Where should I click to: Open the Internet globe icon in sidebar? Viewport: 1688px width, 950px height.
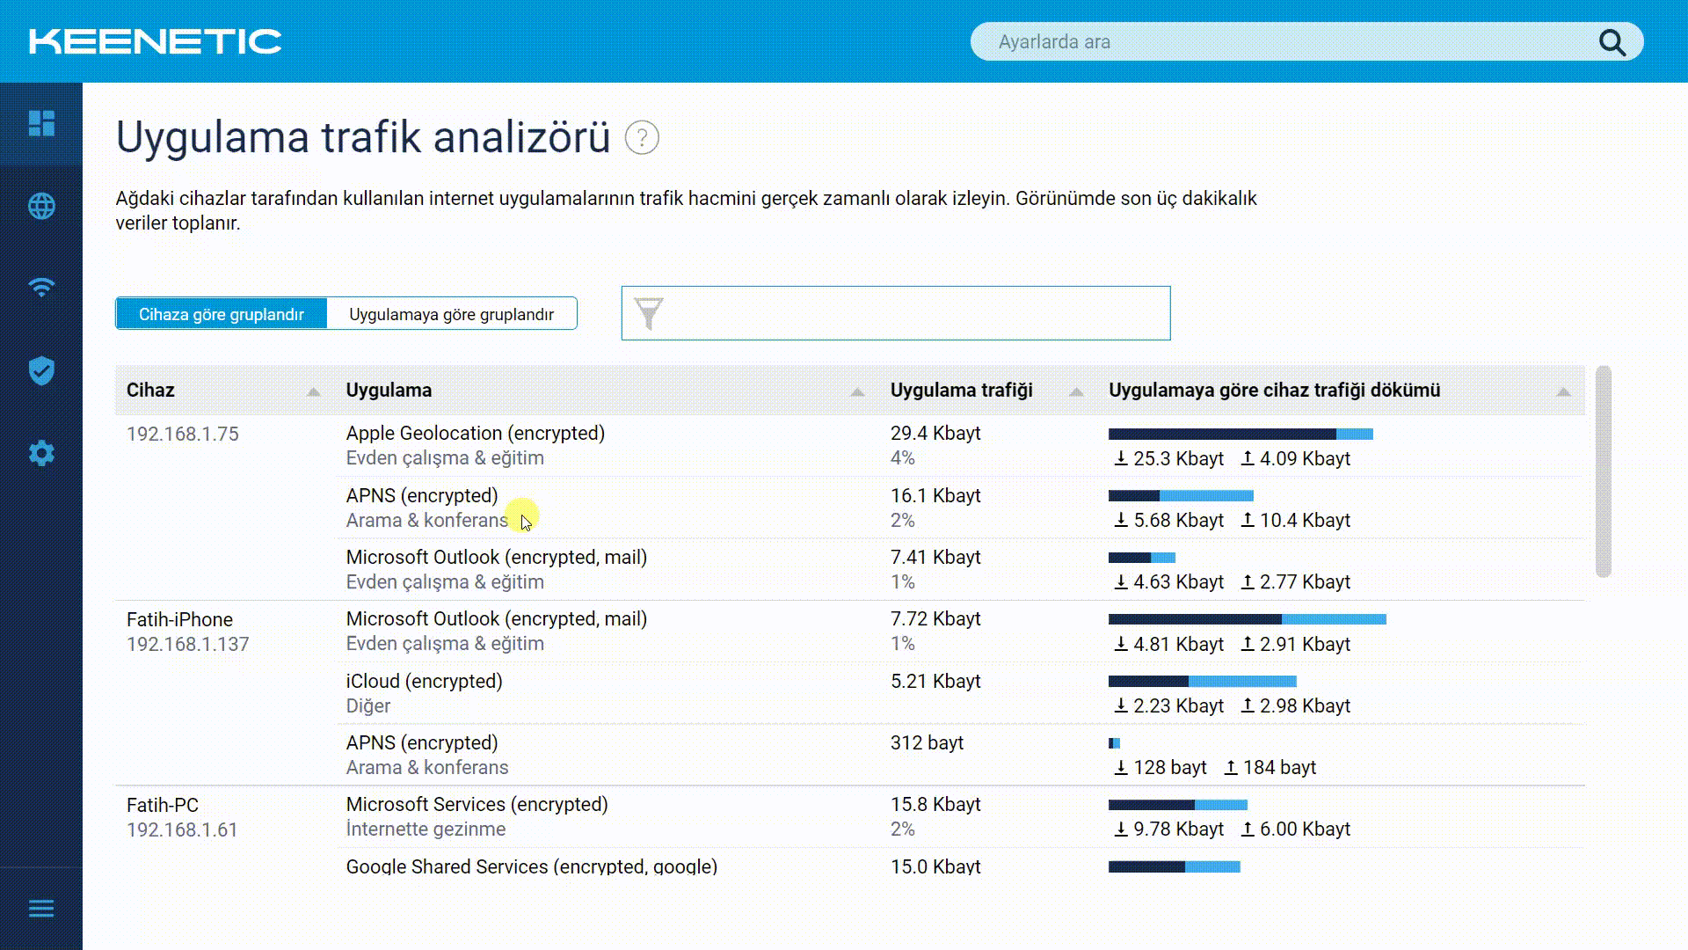(41, 206)
